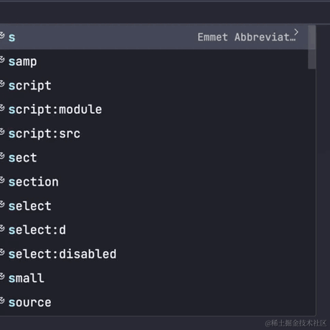Click the icon next to 'samp'
This screenshot has height=330, width=330.
[2, 60]
